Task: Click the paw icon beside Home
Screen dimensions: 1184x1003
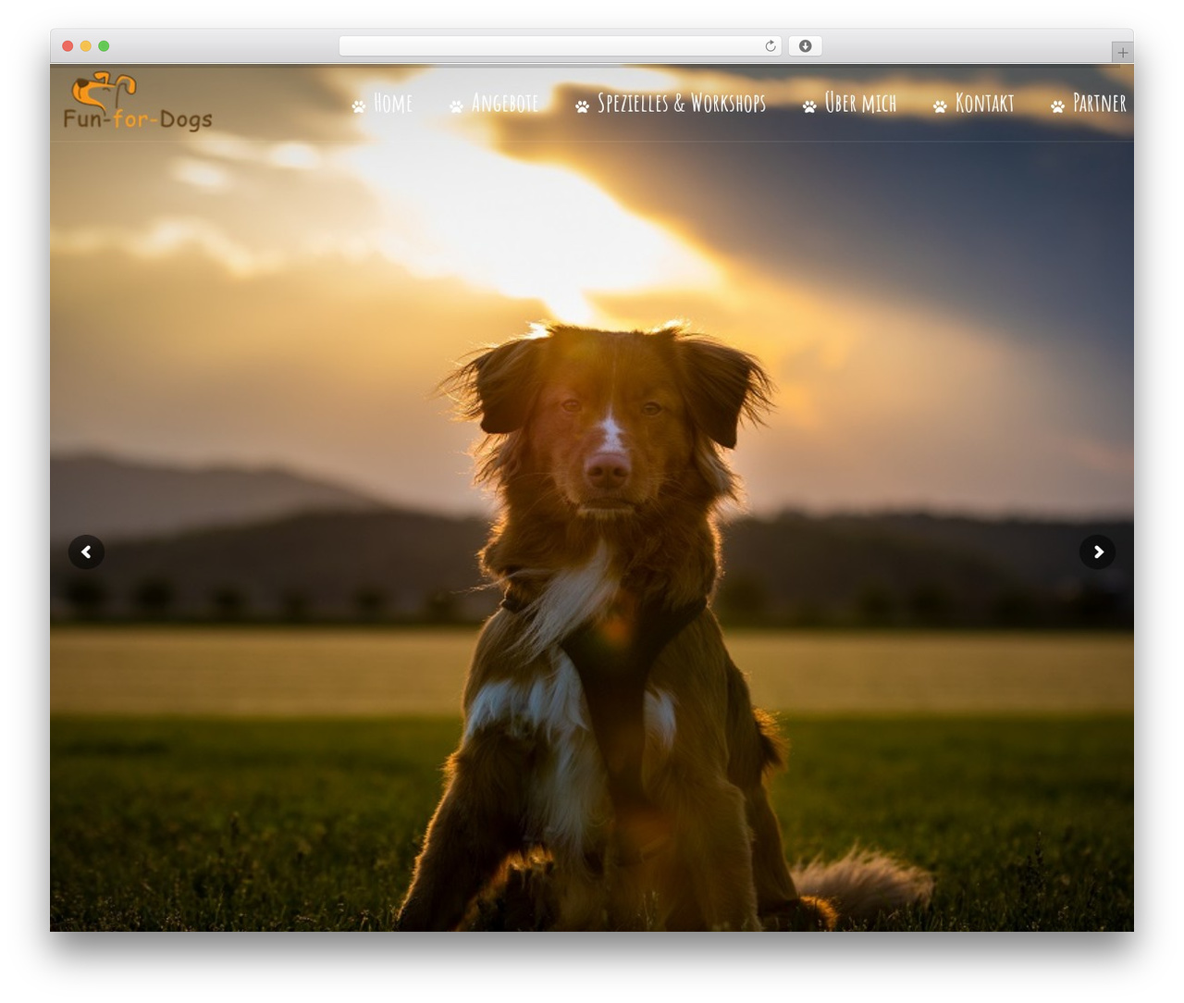Action: click(x=359, y=106)
